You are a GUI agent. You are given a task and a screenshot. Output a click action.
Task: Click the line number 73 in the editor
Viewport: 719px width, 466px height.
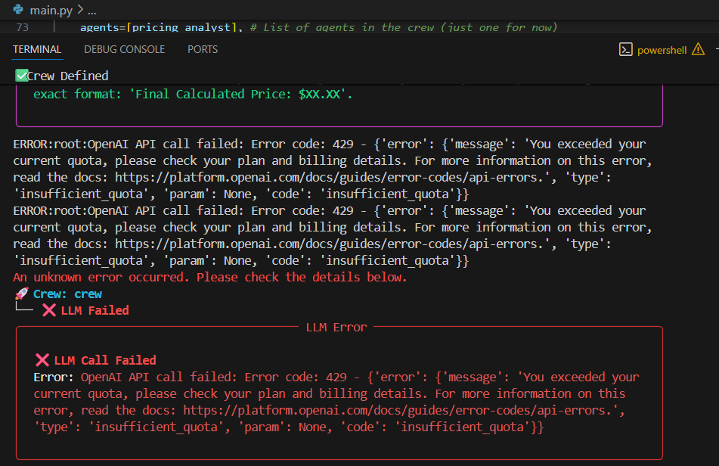pos(22,27)
